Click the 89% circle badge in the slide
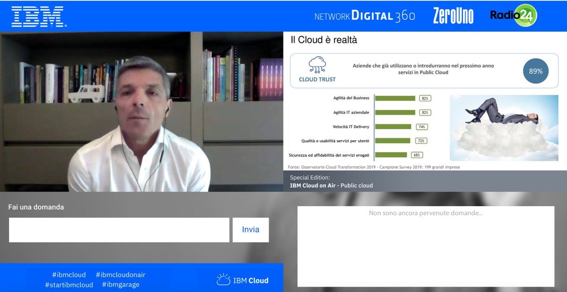The height and width of the screenshot is (292, 567). tap(536, 71)
